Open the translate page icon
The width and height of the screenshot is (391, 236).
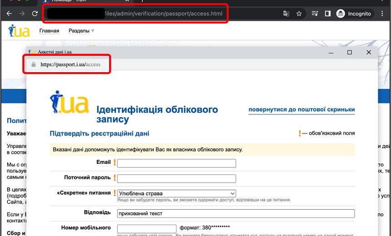pyautogui.click(x=286, y=14)
